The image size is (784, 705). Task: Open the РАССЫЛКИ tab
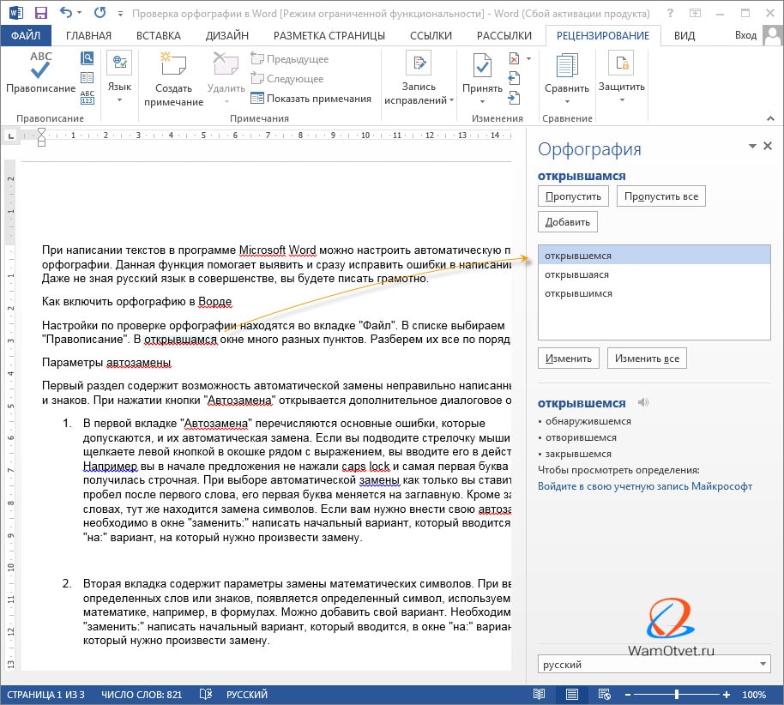point(504,35)
